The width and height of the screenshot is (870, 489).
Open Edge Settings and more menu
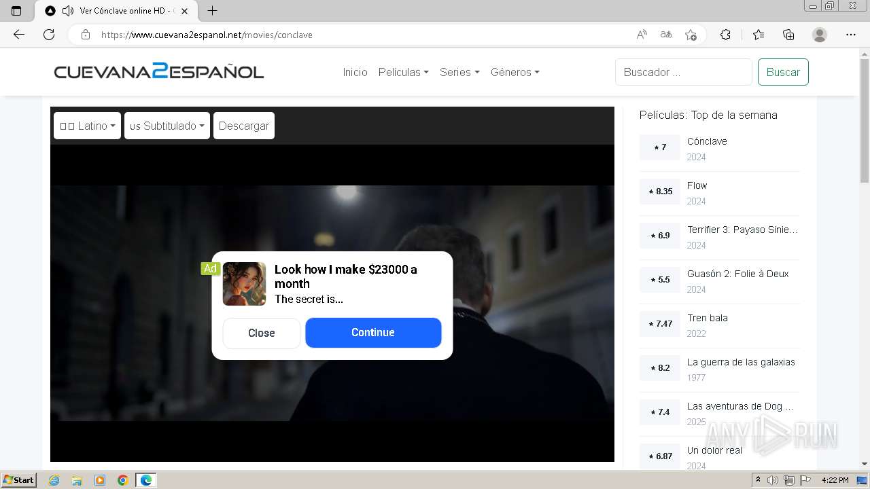pos(851,35)
